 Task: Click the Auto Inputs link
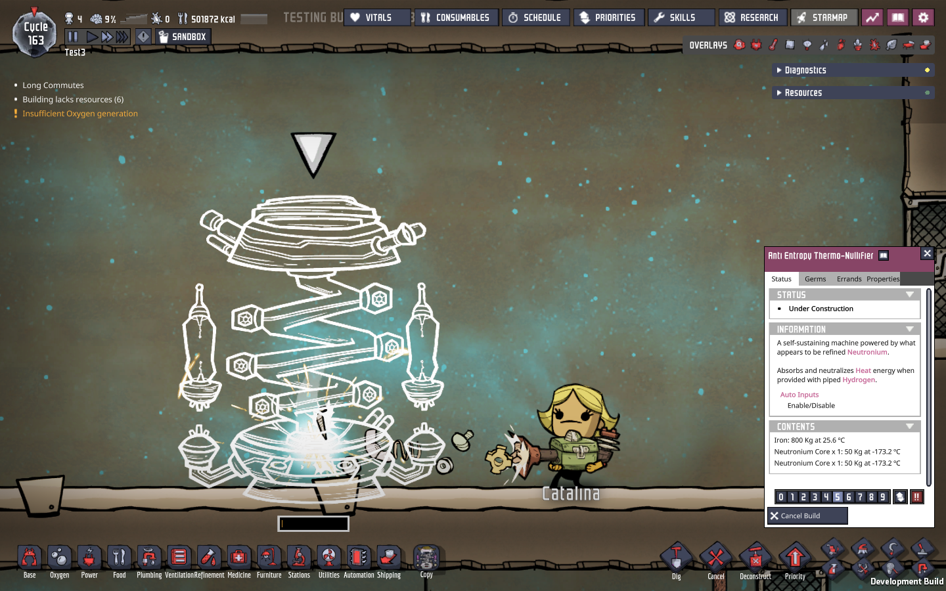(x=800, y=395)
